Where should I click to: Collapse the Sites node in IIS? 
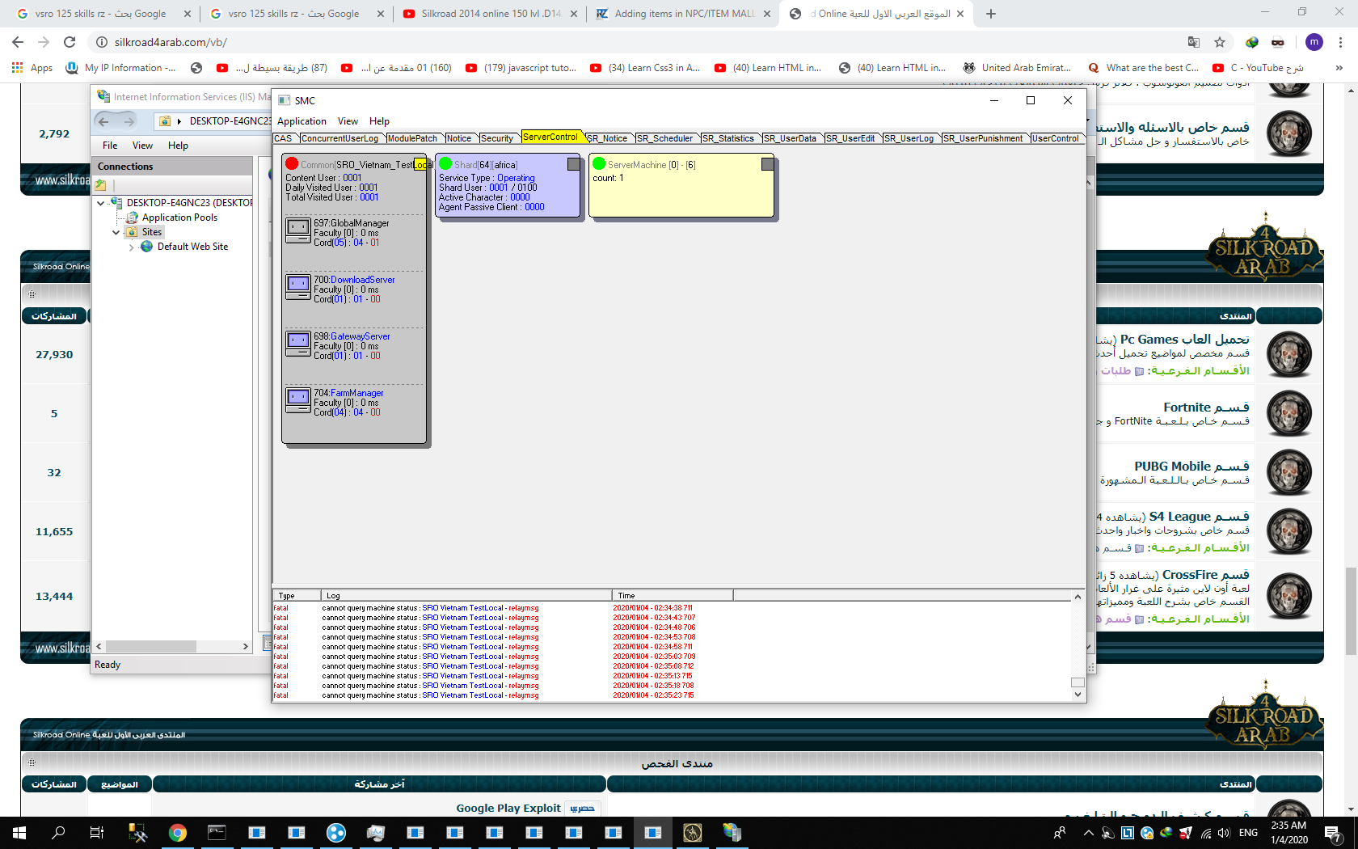pyautogui.click(x=116, y=232)
